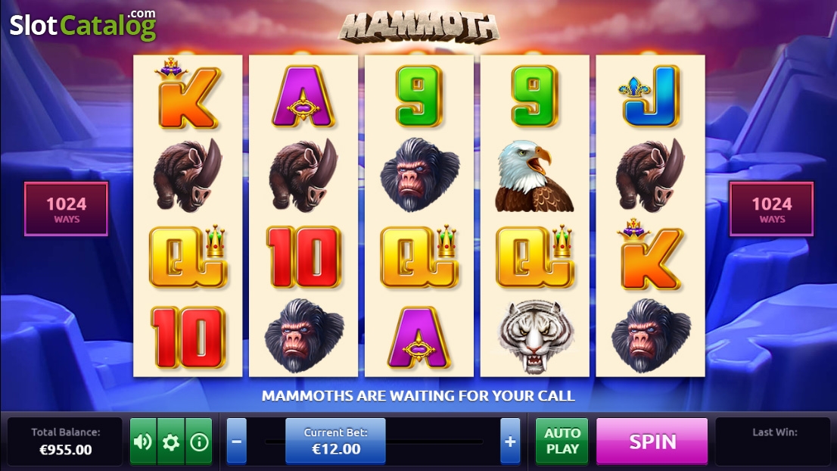Click the Current Bet €12.00 slider handle
837x471 pixels.
click(x=335, y=441)
